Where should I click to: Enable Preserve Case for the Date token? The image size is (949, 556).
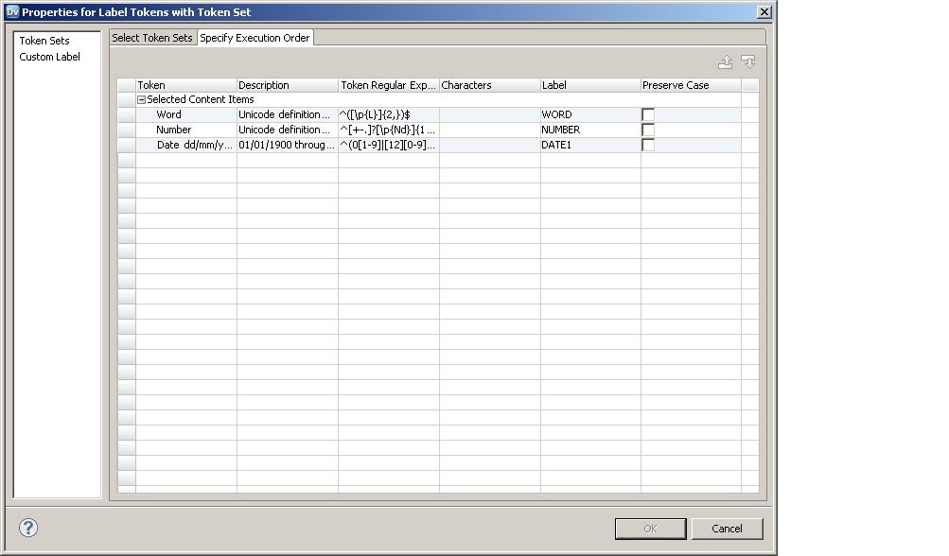pyautogui.click(x=648, y=145)
